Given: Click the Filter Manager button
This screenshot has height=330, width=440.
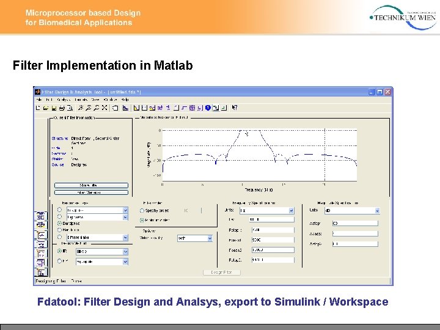Looking at the screenshot, I should pos(91,193).
